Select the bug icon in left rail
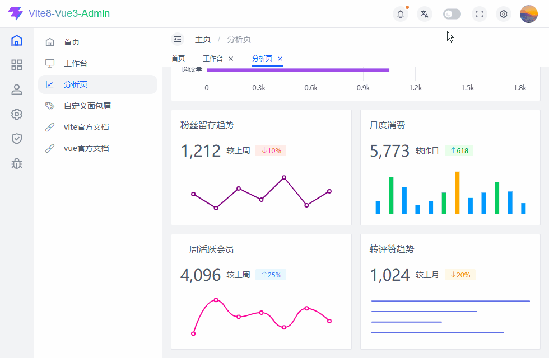This screenshot has width=549, height=358. point(17,163)
